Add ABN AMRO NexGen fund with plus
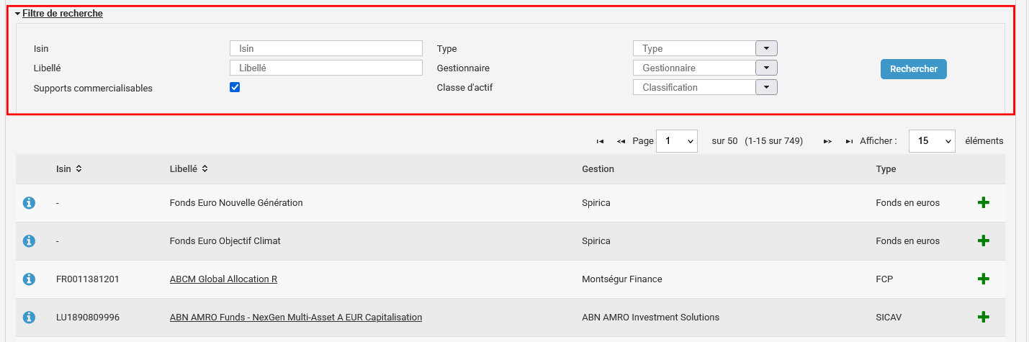1029x342 pixels. [x=983, y=317]
